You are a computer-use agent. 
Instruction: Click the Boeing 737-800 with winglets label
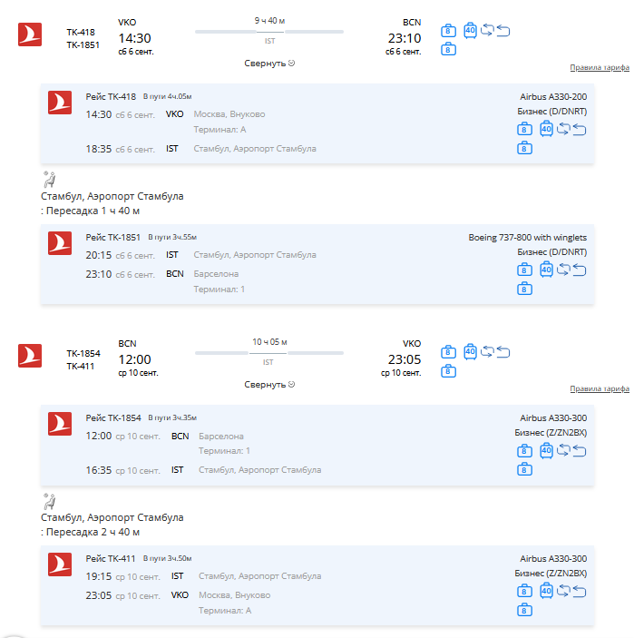(x=528, y=238)
